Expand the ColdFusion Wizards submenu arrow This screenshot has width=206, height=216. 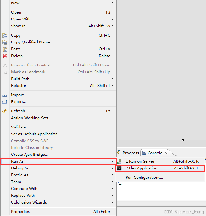112,202
